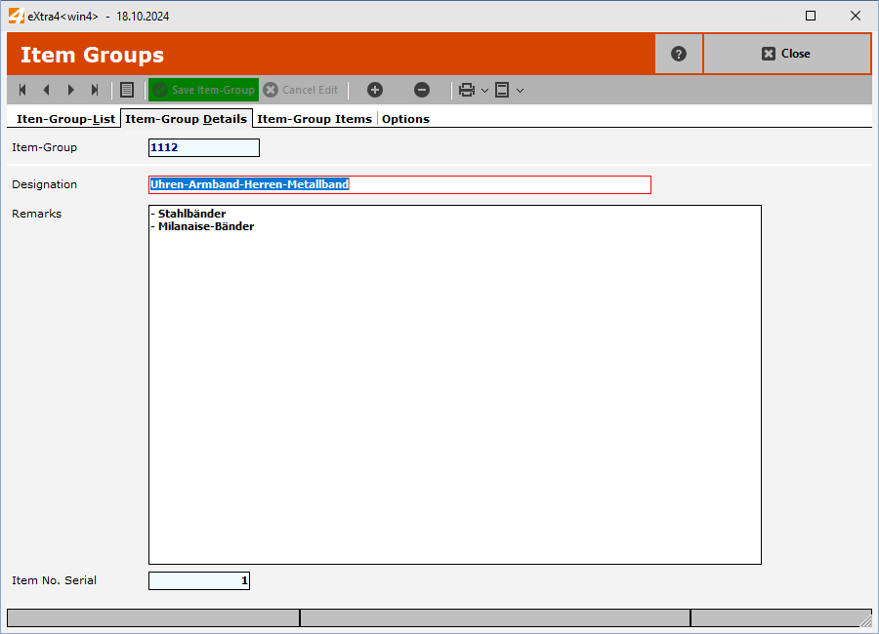Go to the next item-group record

pos(70,90)
